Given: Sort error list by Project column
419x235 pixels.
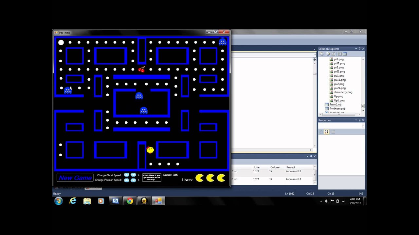Looking at the screenshot, I should 291,167.
